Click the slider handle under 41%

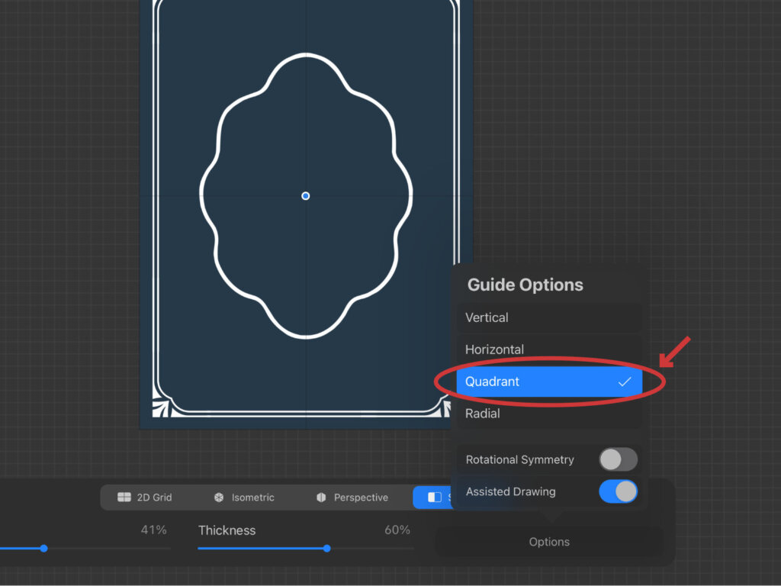pos(43,549)
